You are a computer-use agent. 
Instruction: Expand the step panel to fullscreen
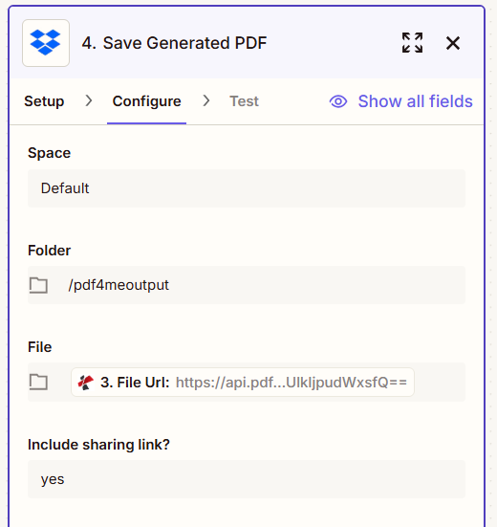click(x=412, y=43)
